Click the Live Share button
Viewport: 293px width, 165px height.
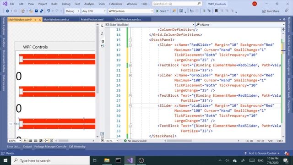click(x=271, y=11)
